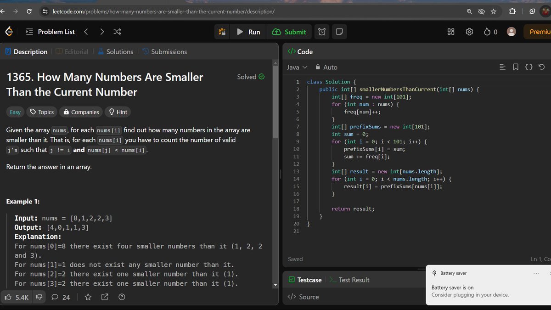Submit the solution

coord(289,32)
